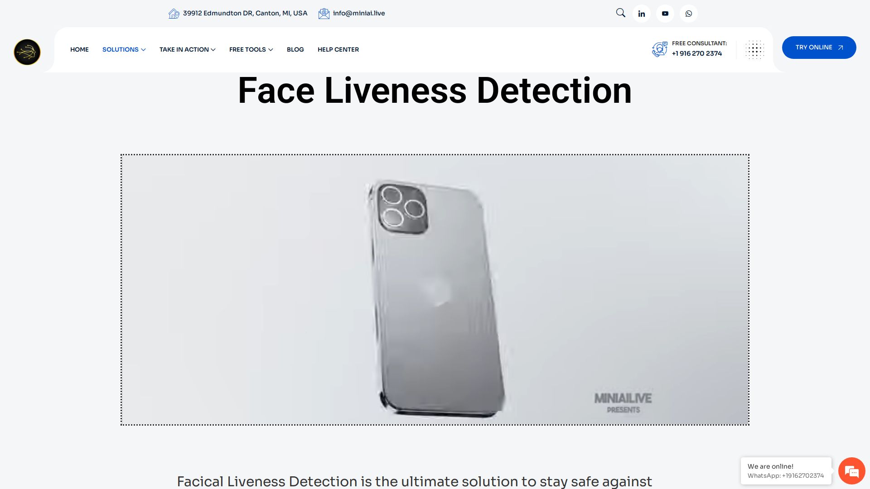Expand the Take In Action dropdown
The height and width of the screenshot is (489, 870).
tap(187, 49)
